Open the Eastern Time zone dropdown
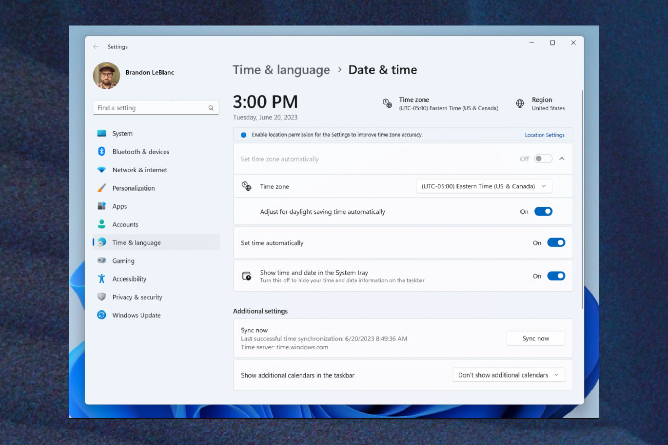668x445 pixels. click(x=484, y=186)
